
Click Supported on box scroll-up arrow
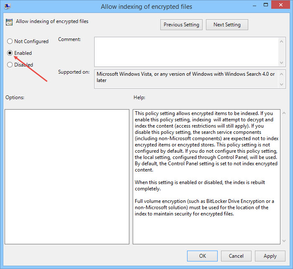pos(282,74)
